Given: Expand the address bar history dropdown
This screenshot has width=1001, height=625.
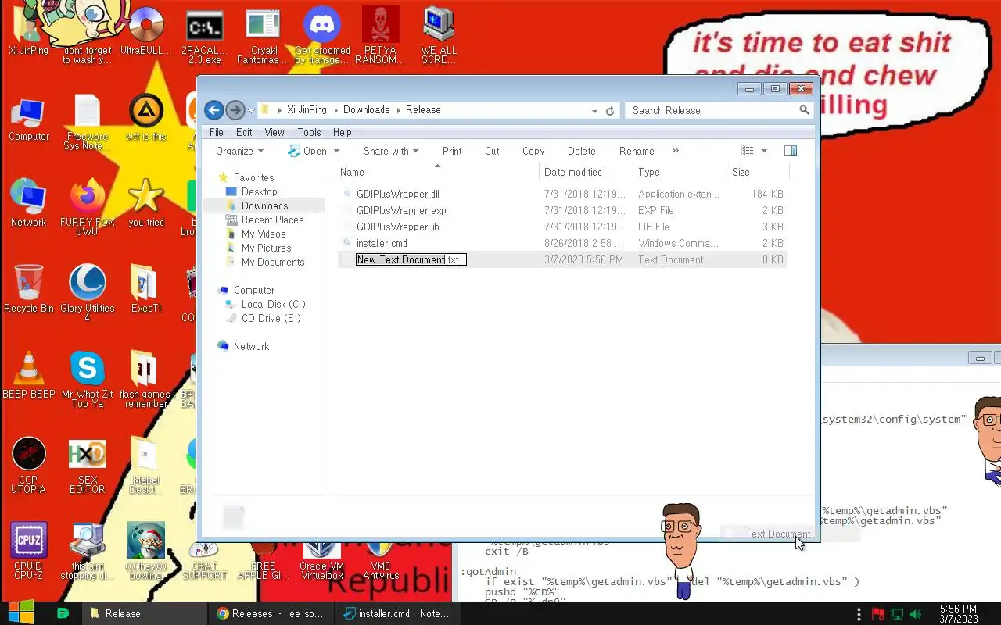Looking at the screenshot, I should click(595, 111).
